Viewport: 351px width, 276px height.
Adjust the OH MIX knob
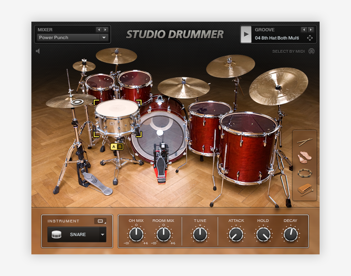(136, 234)
